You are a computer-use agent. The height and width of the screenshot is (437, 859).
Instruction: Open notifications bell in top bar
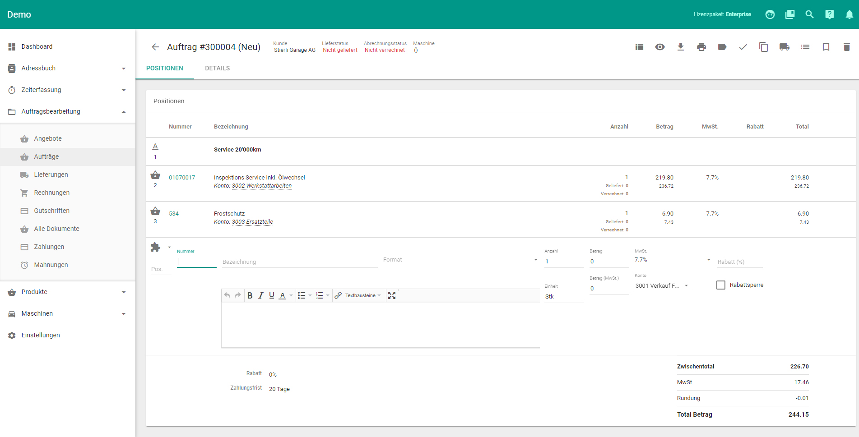tap(849, 14)
